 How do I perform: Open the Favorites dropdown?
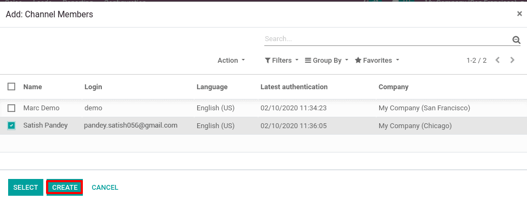click(377, 61)
